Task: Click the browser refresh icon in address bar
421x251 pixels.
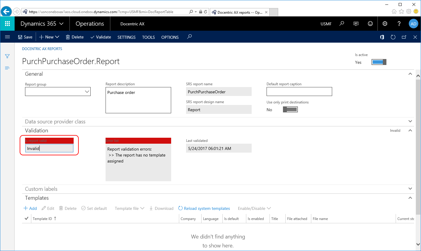Action: click(205, 12)
